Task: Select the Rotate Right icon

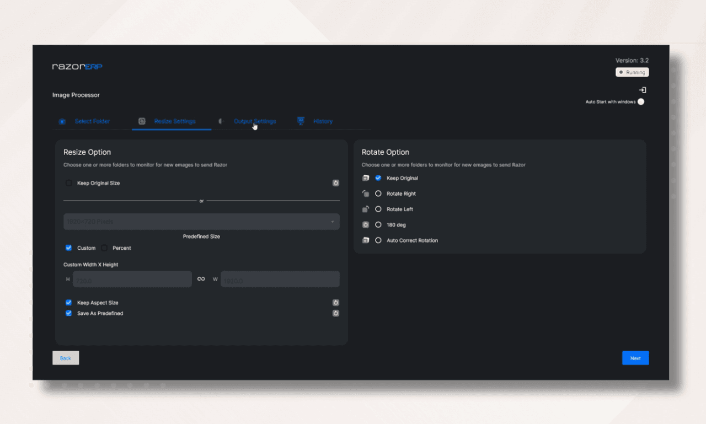Action: (x=365, y=194)
